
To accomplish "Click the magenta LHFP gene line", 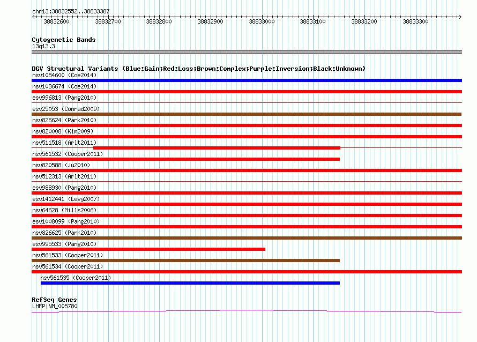I will 247,311.
